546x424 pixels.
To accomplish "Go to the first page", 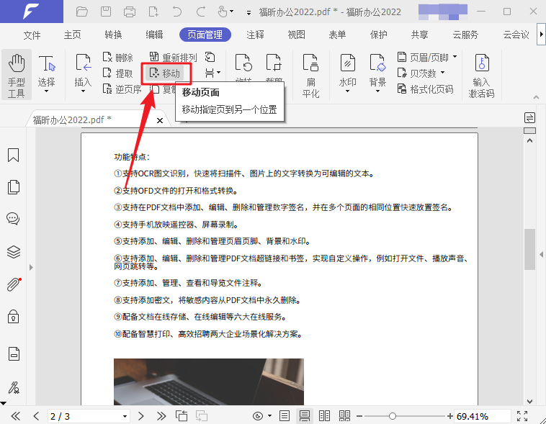I will [15, 416].
